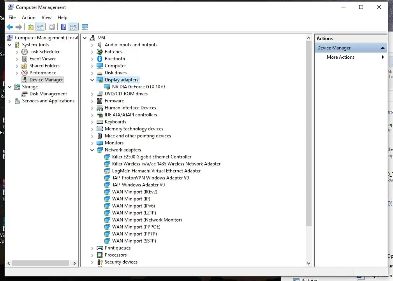Click the Batteries category icon
This screenshot has height=281, width=393.
click(x=100, y=52)
